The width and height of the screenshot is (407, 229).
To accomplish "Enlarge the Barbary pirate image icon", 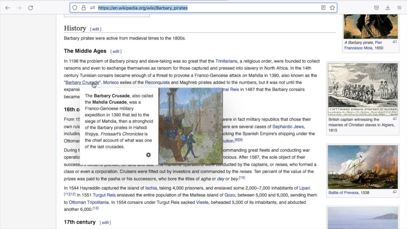I will 395,42.
